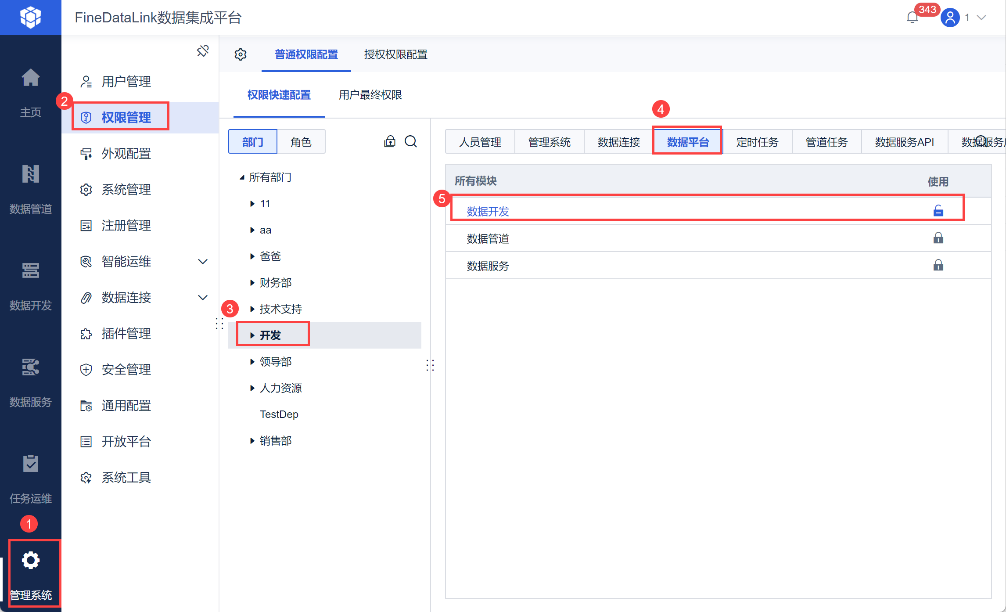This screenshot has width=1006, height=612.
Task: Toggle 数据管道 usage lock icon
Action: coord(938,238)
